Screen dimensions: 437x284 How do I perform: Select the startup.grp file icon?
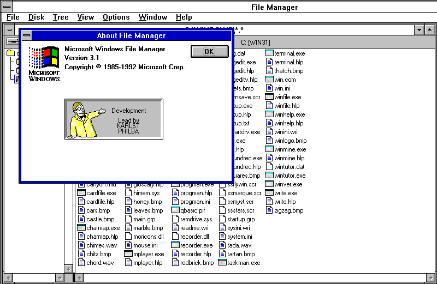222,219
